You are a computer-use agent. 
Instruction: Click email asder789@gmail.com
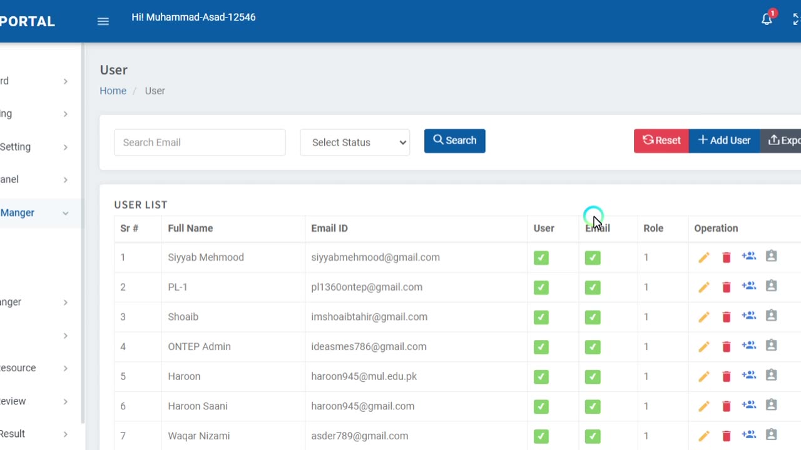point(360,436)
